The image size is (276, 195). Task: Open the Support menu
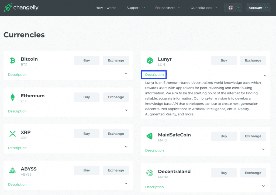tap(136, 8)
